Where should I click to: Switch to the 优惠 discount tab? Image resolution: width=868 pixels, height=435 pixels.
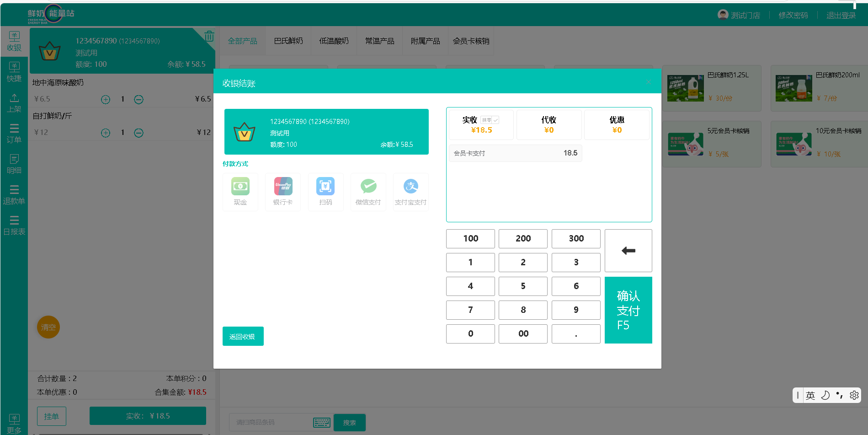pos(616,124)
